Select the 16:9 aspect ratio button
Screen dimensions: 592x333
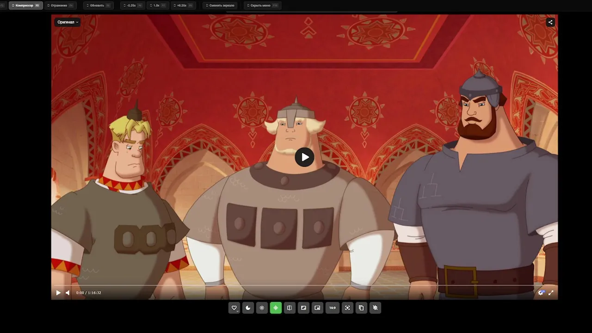333,308
